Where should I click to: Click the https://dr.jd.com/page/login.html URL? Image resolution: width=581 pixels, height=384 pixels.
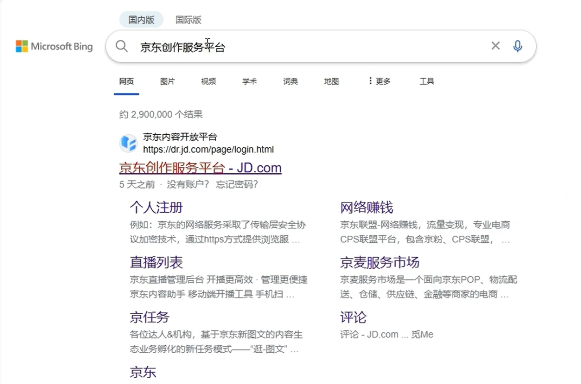tap(208, 149)
